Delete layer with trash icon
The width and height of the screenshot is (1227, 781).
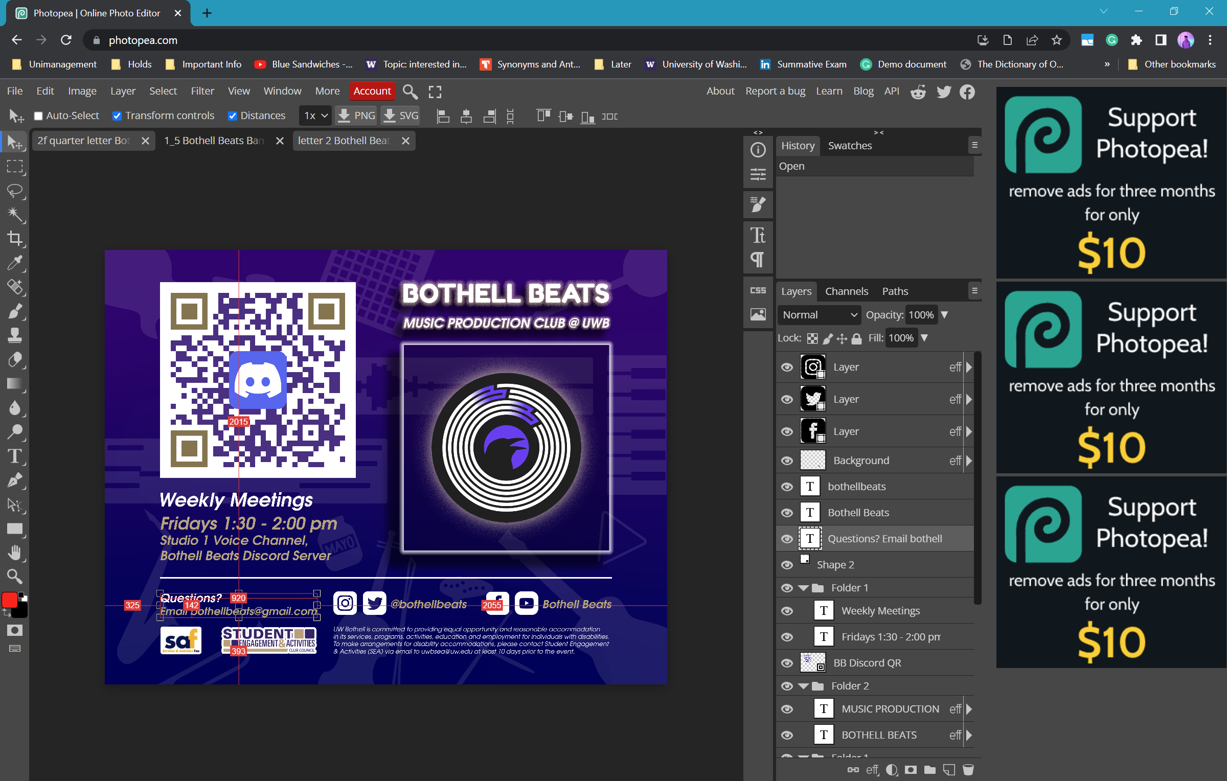point(968,769)
